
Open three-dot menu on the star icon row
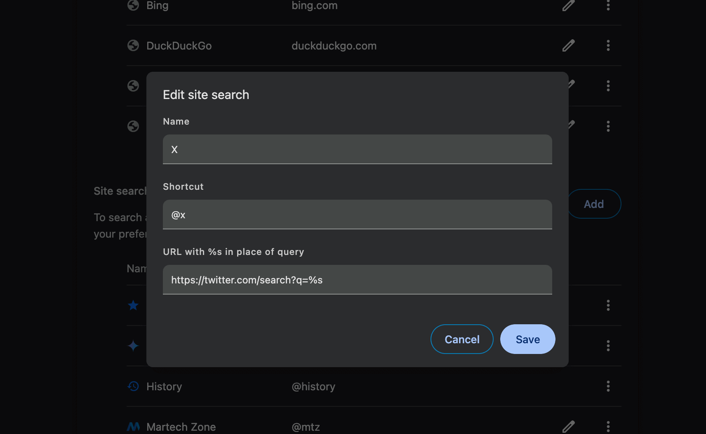pos(608,305)
